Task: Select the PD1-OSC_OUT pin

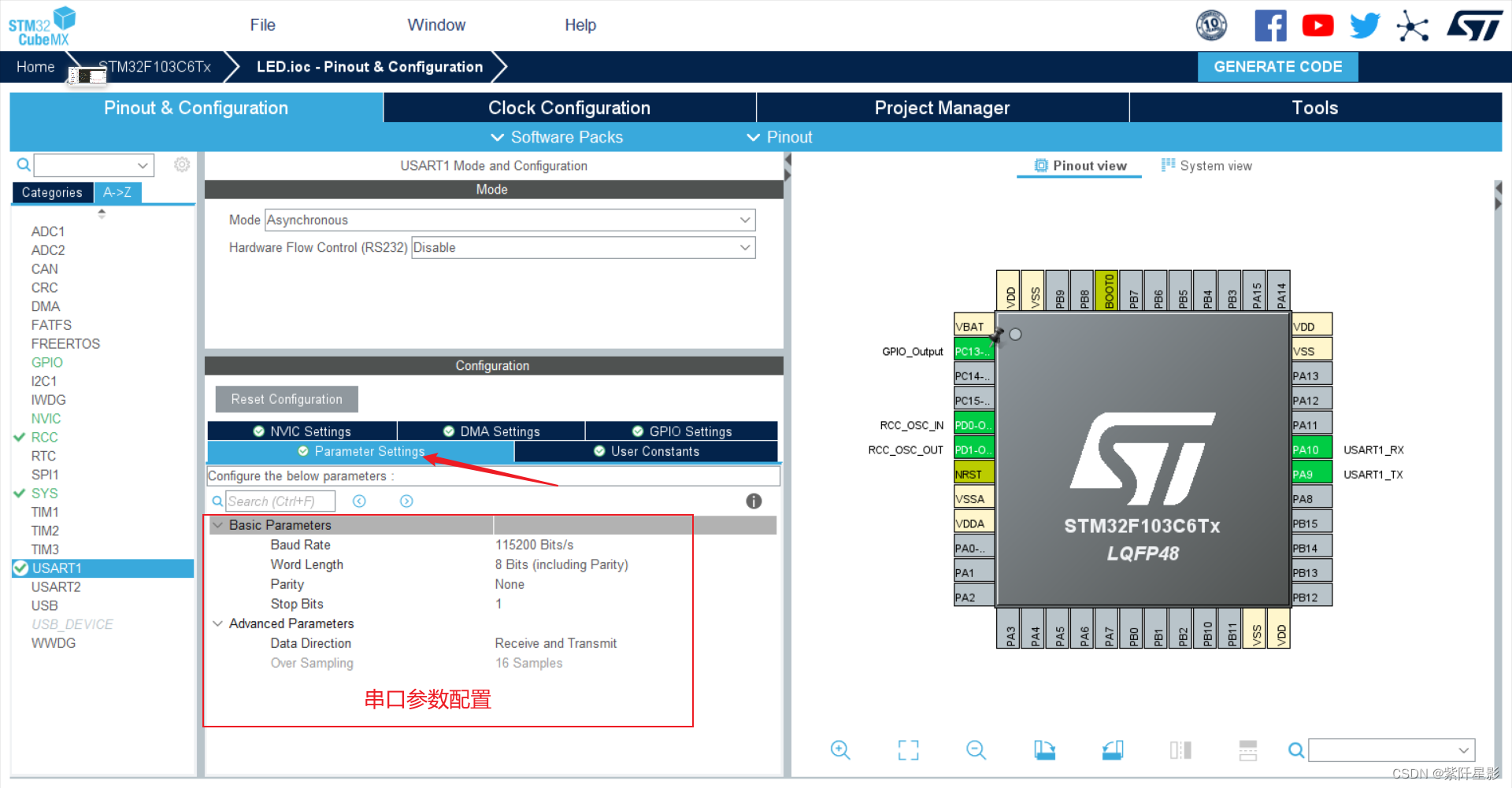Action: [973, 449]
